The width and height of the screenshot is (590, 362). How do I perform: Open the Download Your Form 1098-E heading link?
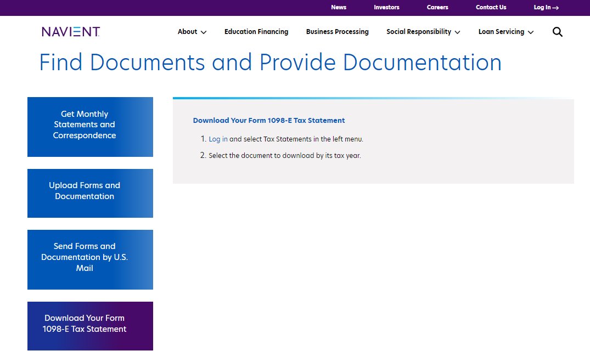pos(268,120)
